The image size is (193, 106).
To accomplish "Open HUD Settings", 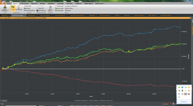I will click(x=41, y=10).
